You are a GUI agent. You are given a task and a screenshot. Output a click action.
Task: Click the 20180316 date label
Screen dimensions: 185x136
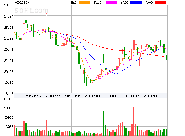click(132, 96)
